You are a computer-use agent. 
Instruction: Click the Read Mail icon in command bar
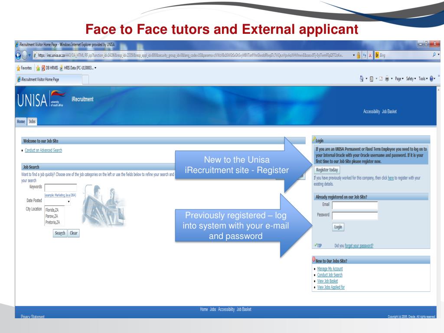tap(381, 79)
